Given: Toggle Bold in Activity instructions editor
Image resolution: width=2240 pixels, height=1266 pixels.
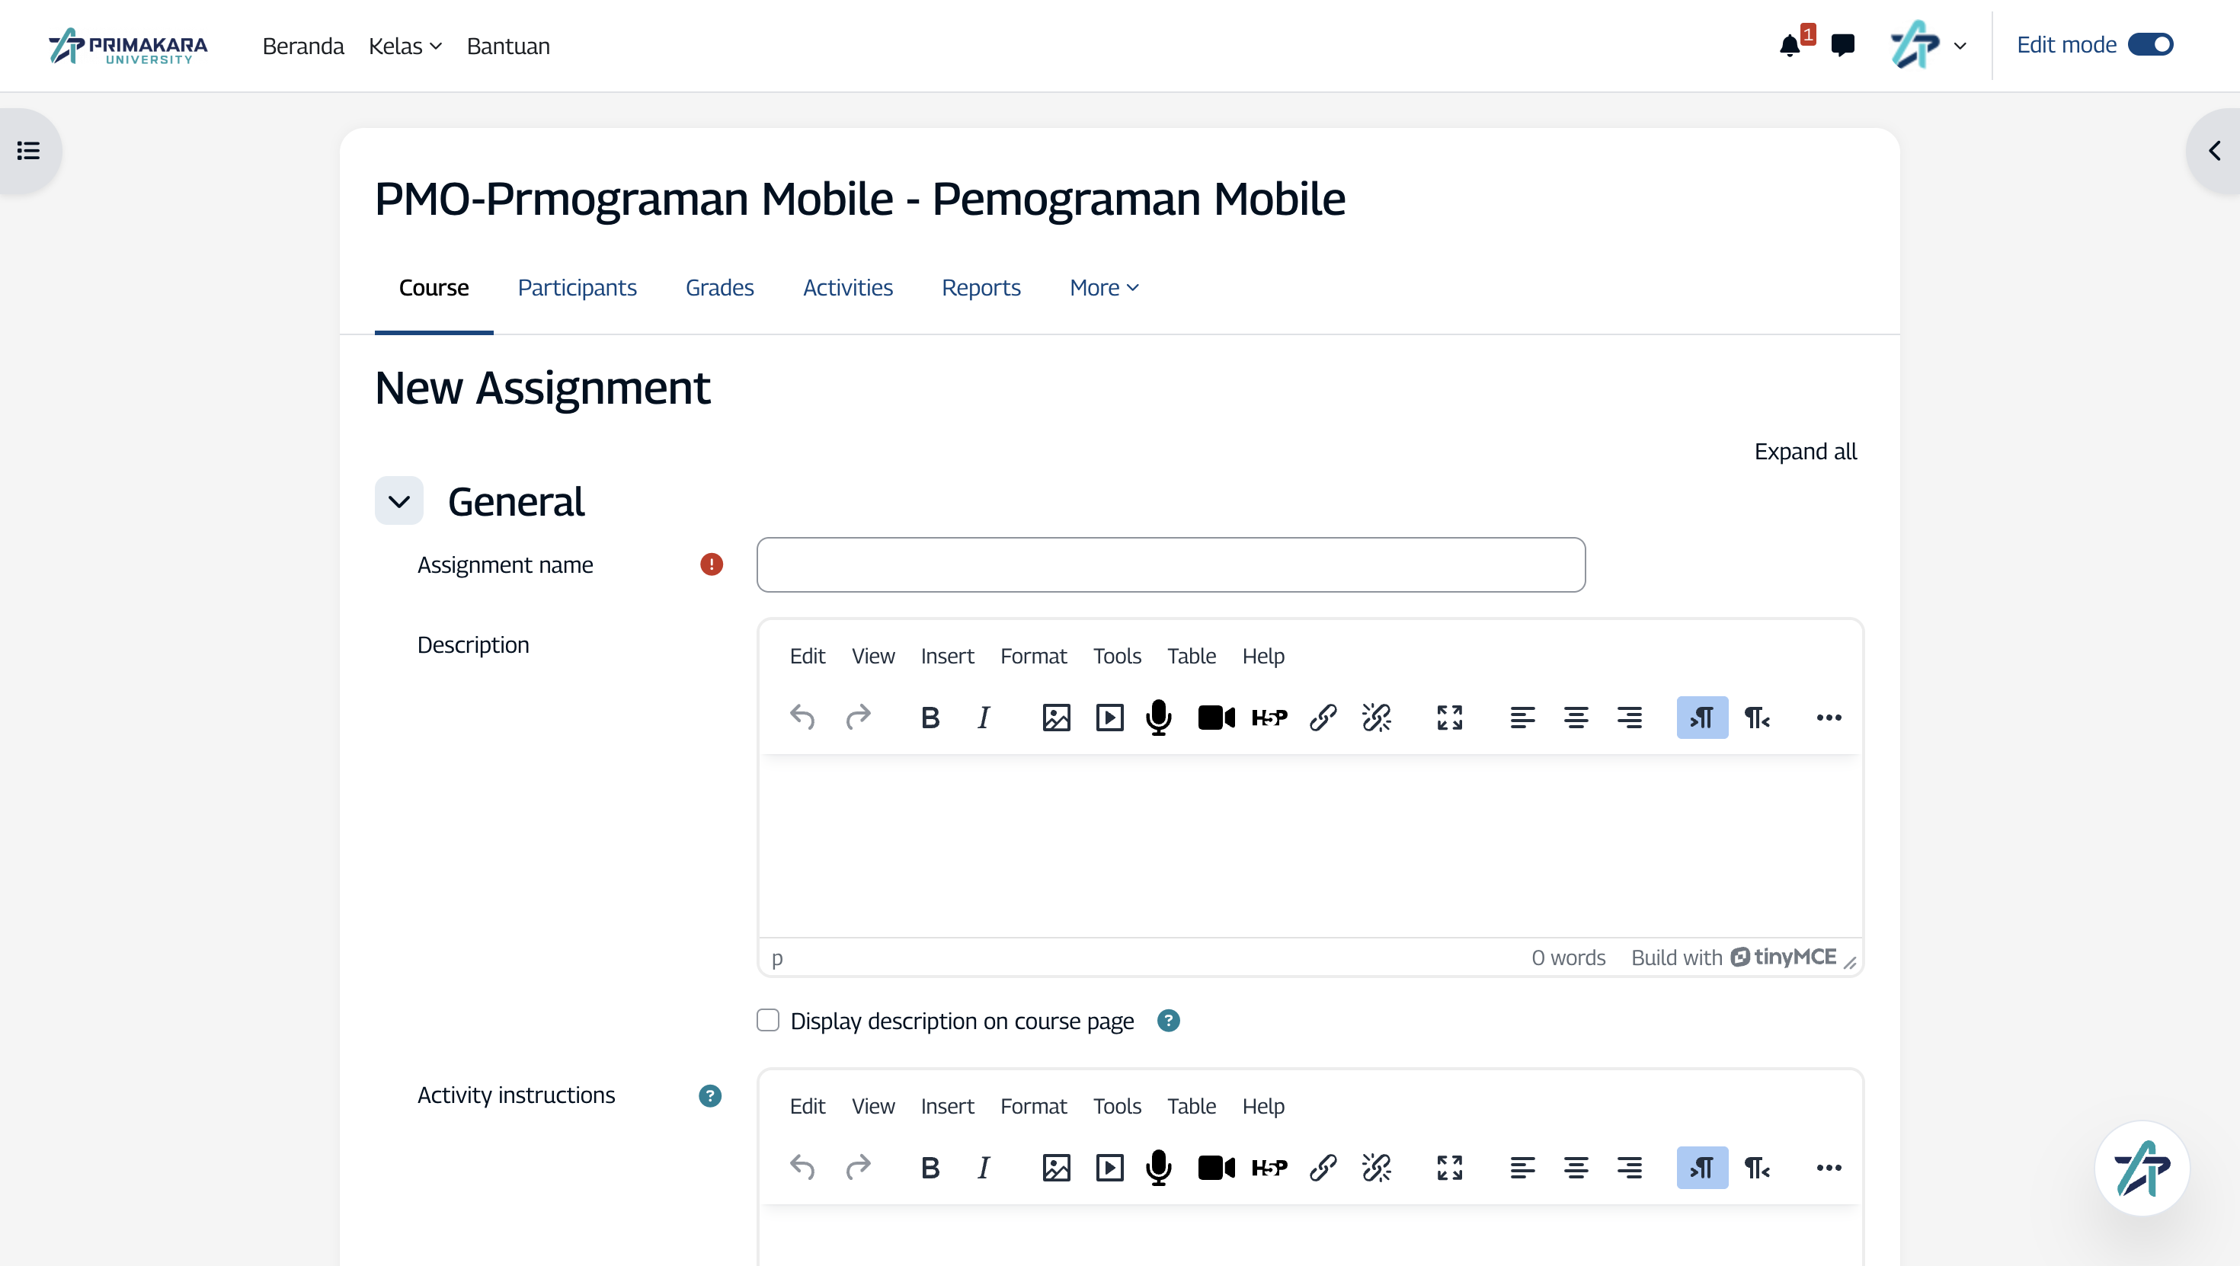Looking at the screenshot, I should click(930, 1168).
